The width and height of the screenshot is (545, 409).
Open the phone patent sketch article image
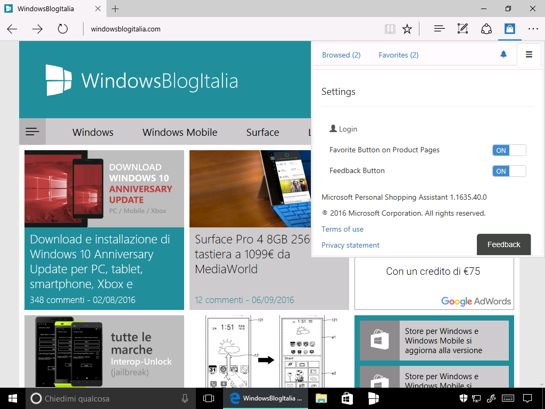(x=269, y=351)
